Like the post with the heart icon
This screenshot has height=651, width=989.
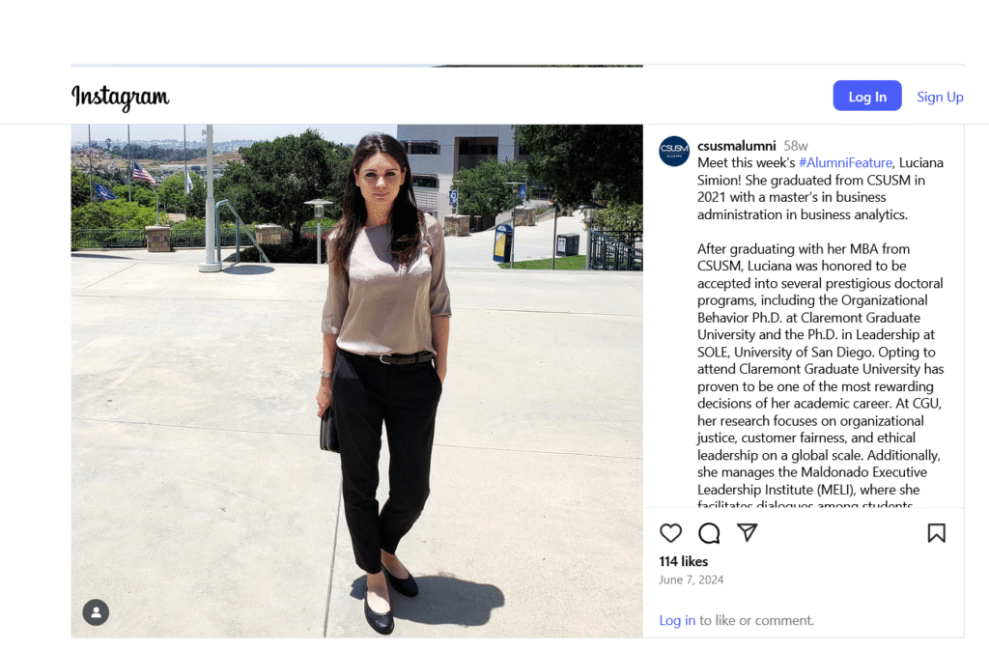coord(670,533)
